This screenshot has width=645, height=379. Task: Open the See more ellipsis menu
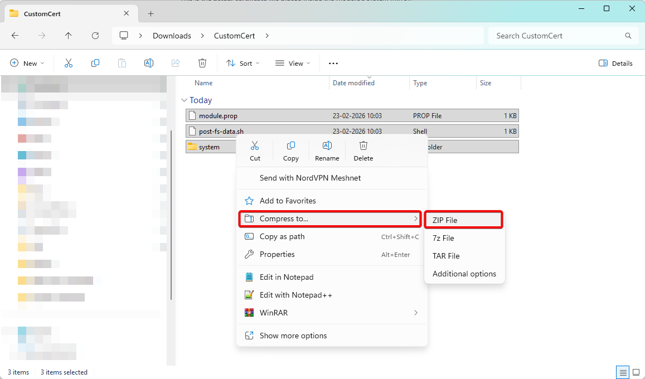click(x=333, y=64)
